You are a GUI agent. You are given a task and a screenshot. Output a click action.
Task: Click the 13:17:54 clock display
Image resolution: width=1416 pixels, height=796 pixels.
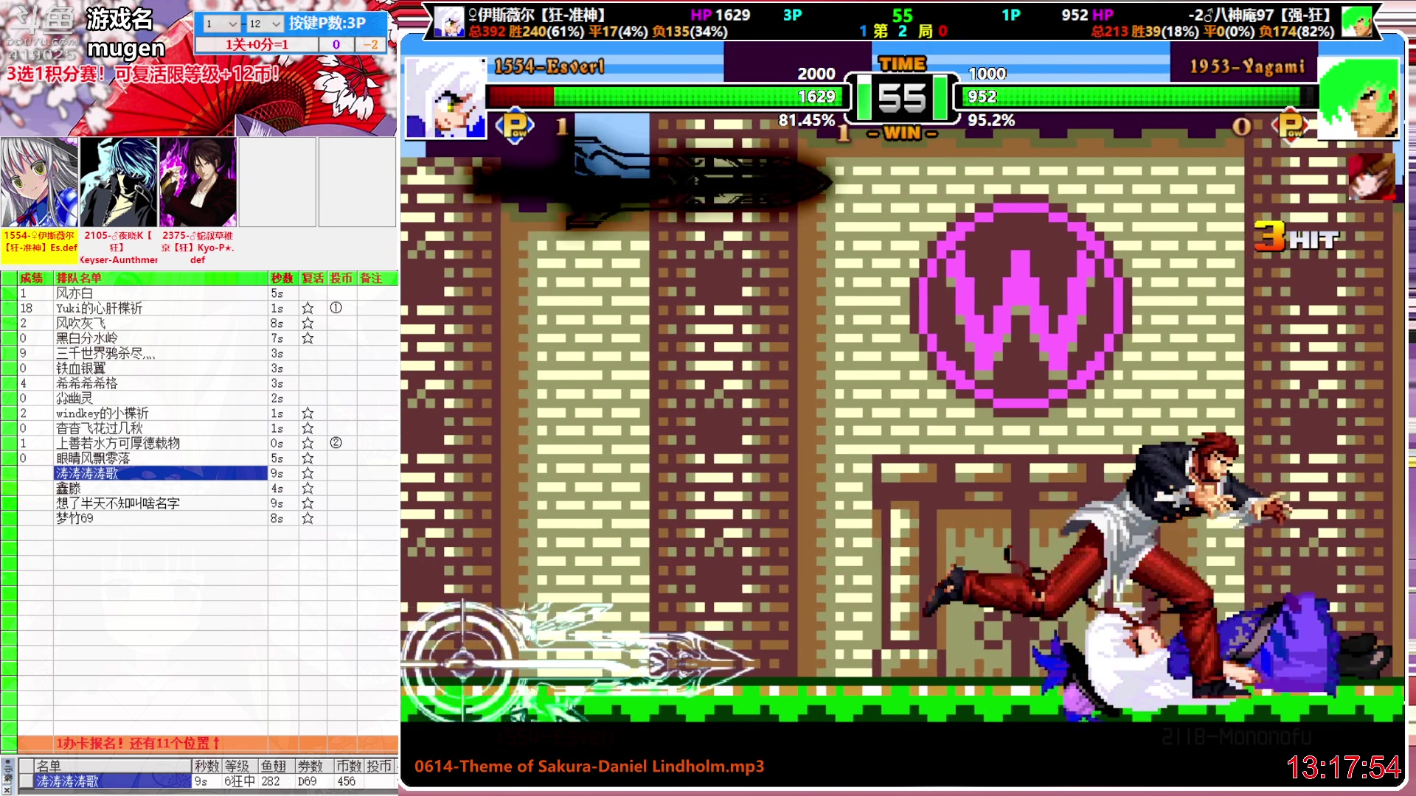[x=1343, y=767]
